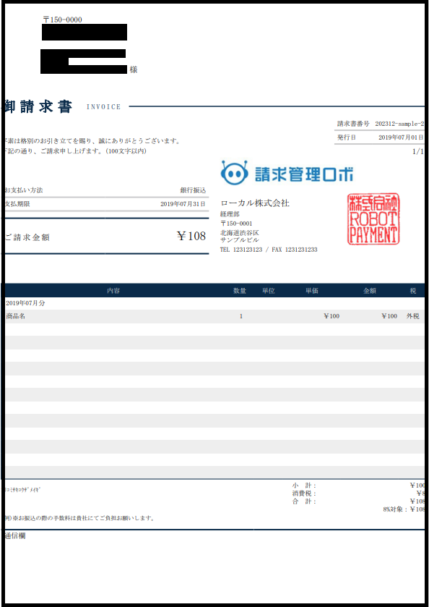
Task: Click the building name サンプルビル
Action: pyautogui.click(x=239, y=240)
